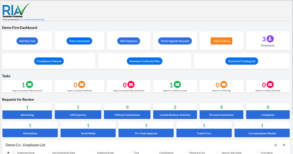
Task: Click the Add Employees button
Action: coord(128,41)
